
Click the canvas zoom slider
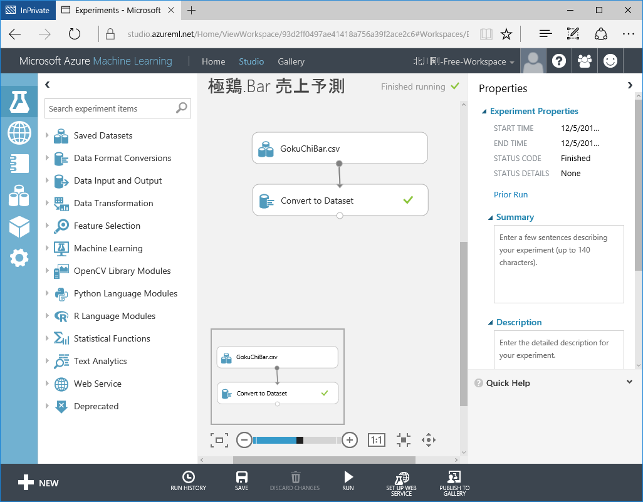tap(297, 440)
